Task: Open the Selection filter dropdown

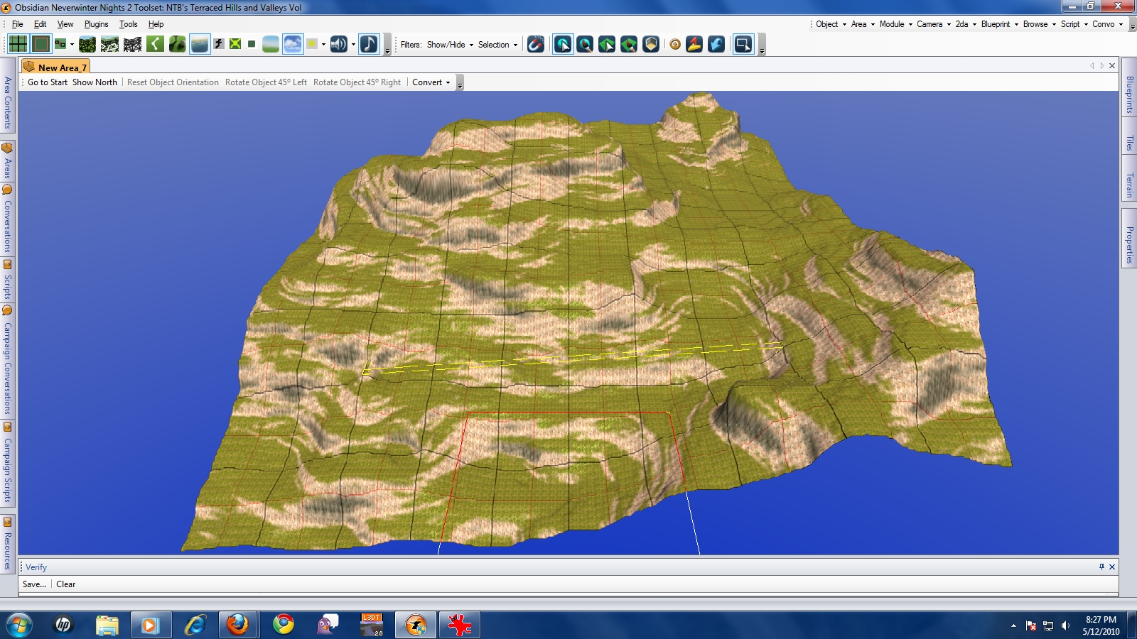Action: pyautogui.click(x=497, y=45)
